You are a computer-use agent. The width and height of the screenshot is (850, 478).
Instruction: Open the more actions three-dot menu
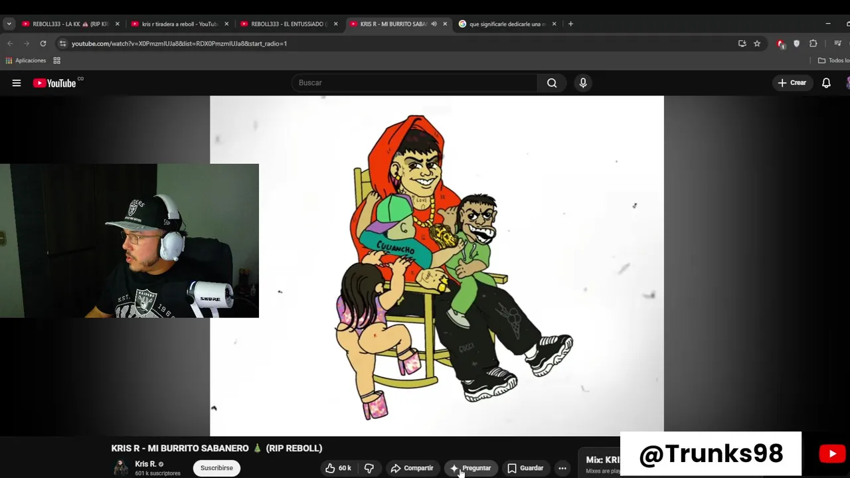[562, 468]
